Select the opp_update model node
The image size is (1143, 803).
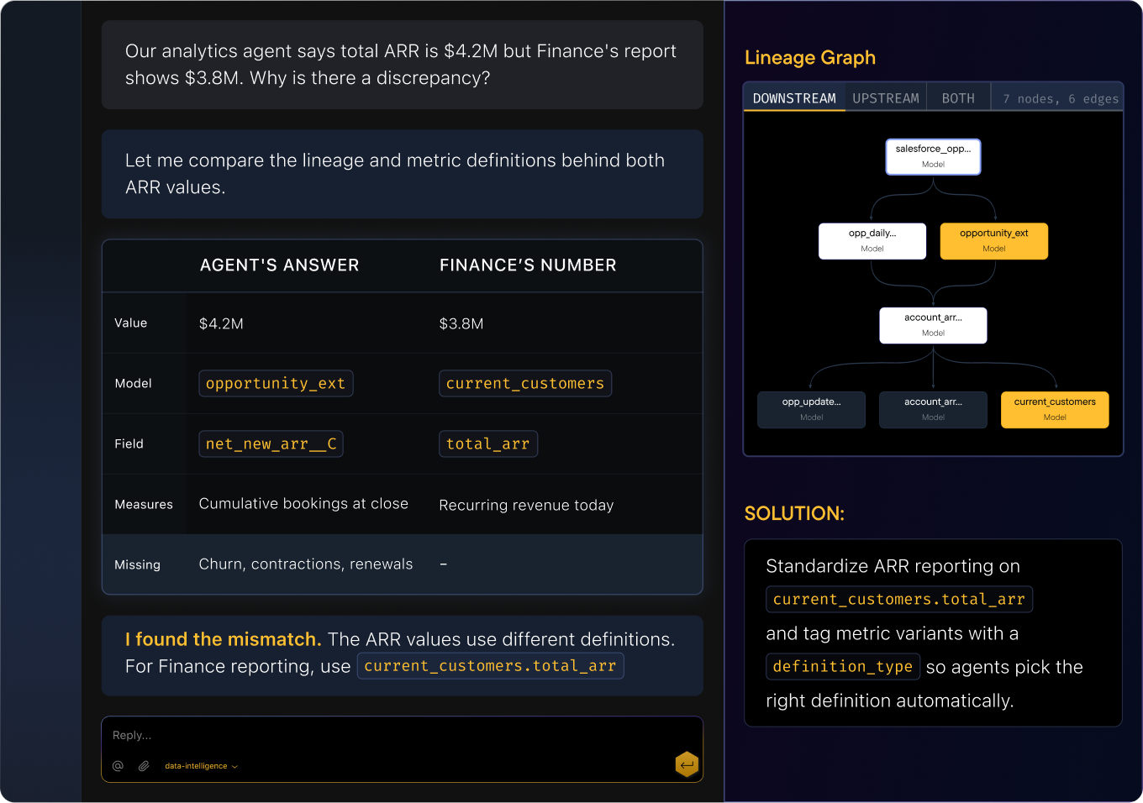tap(811, 410)
